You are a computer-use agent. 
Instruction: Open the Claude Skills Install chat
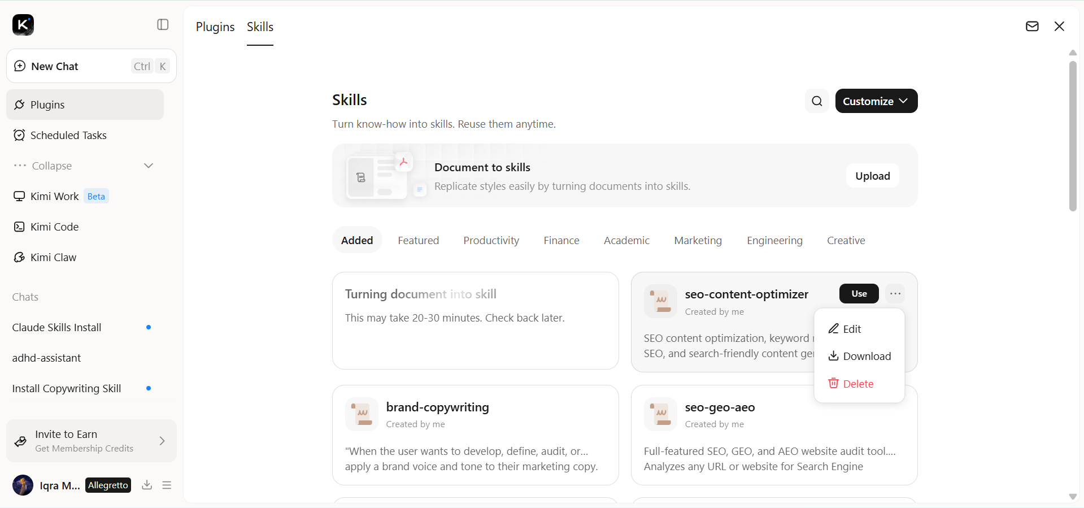pyautogui.click(x=85, y=327)
